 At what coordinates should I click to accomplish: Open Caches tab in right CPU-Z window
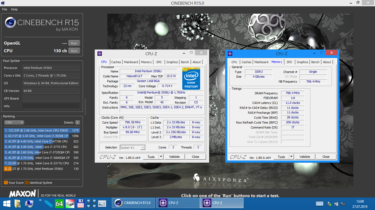[247, 62]
